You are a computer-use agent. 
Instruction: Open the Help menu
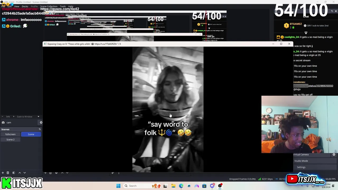coord(71,6)
